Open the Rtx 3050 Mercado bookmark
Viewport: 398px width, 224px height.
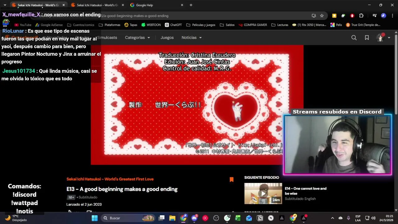[x=309, y=25]
